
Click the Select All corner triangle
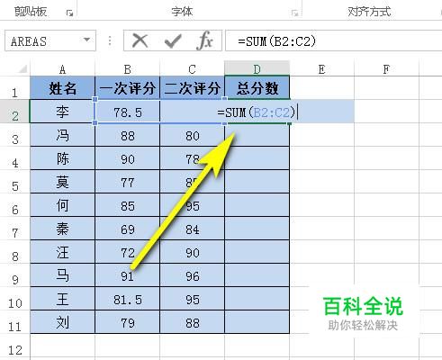tap(23, 69)
